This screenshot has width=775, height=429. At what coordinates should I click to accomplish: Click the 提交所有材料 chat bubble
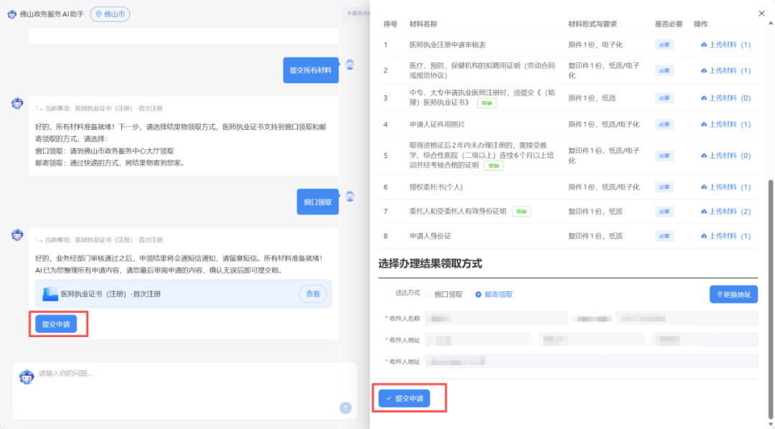point(311,70)
